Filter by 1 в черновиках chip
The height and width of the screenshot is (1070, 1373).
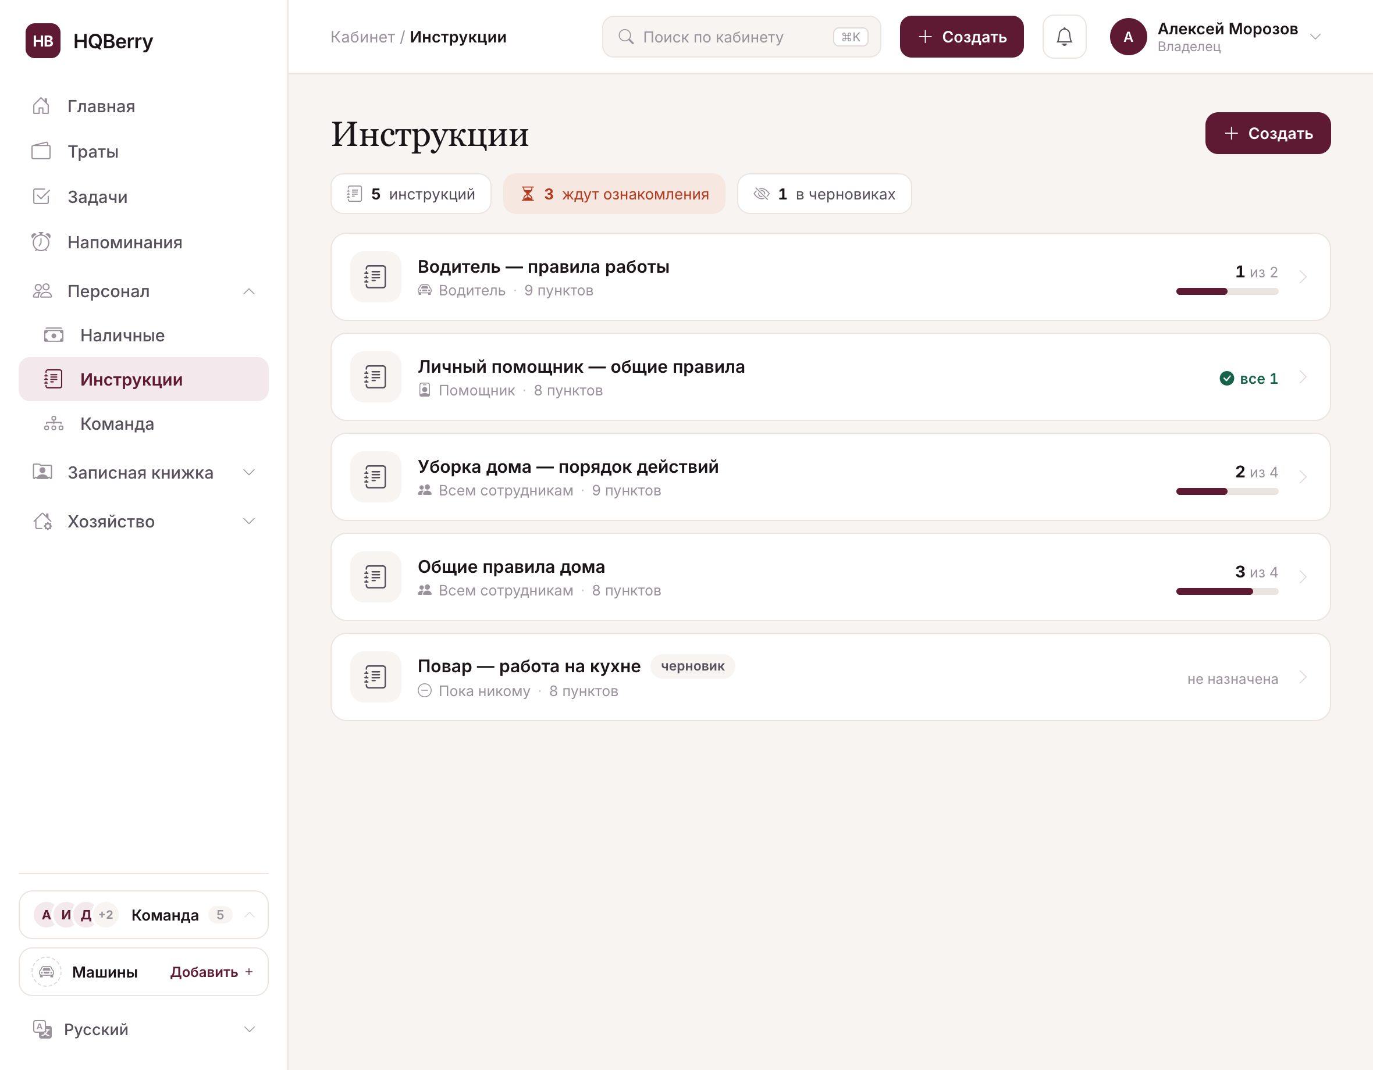(824, 194)
